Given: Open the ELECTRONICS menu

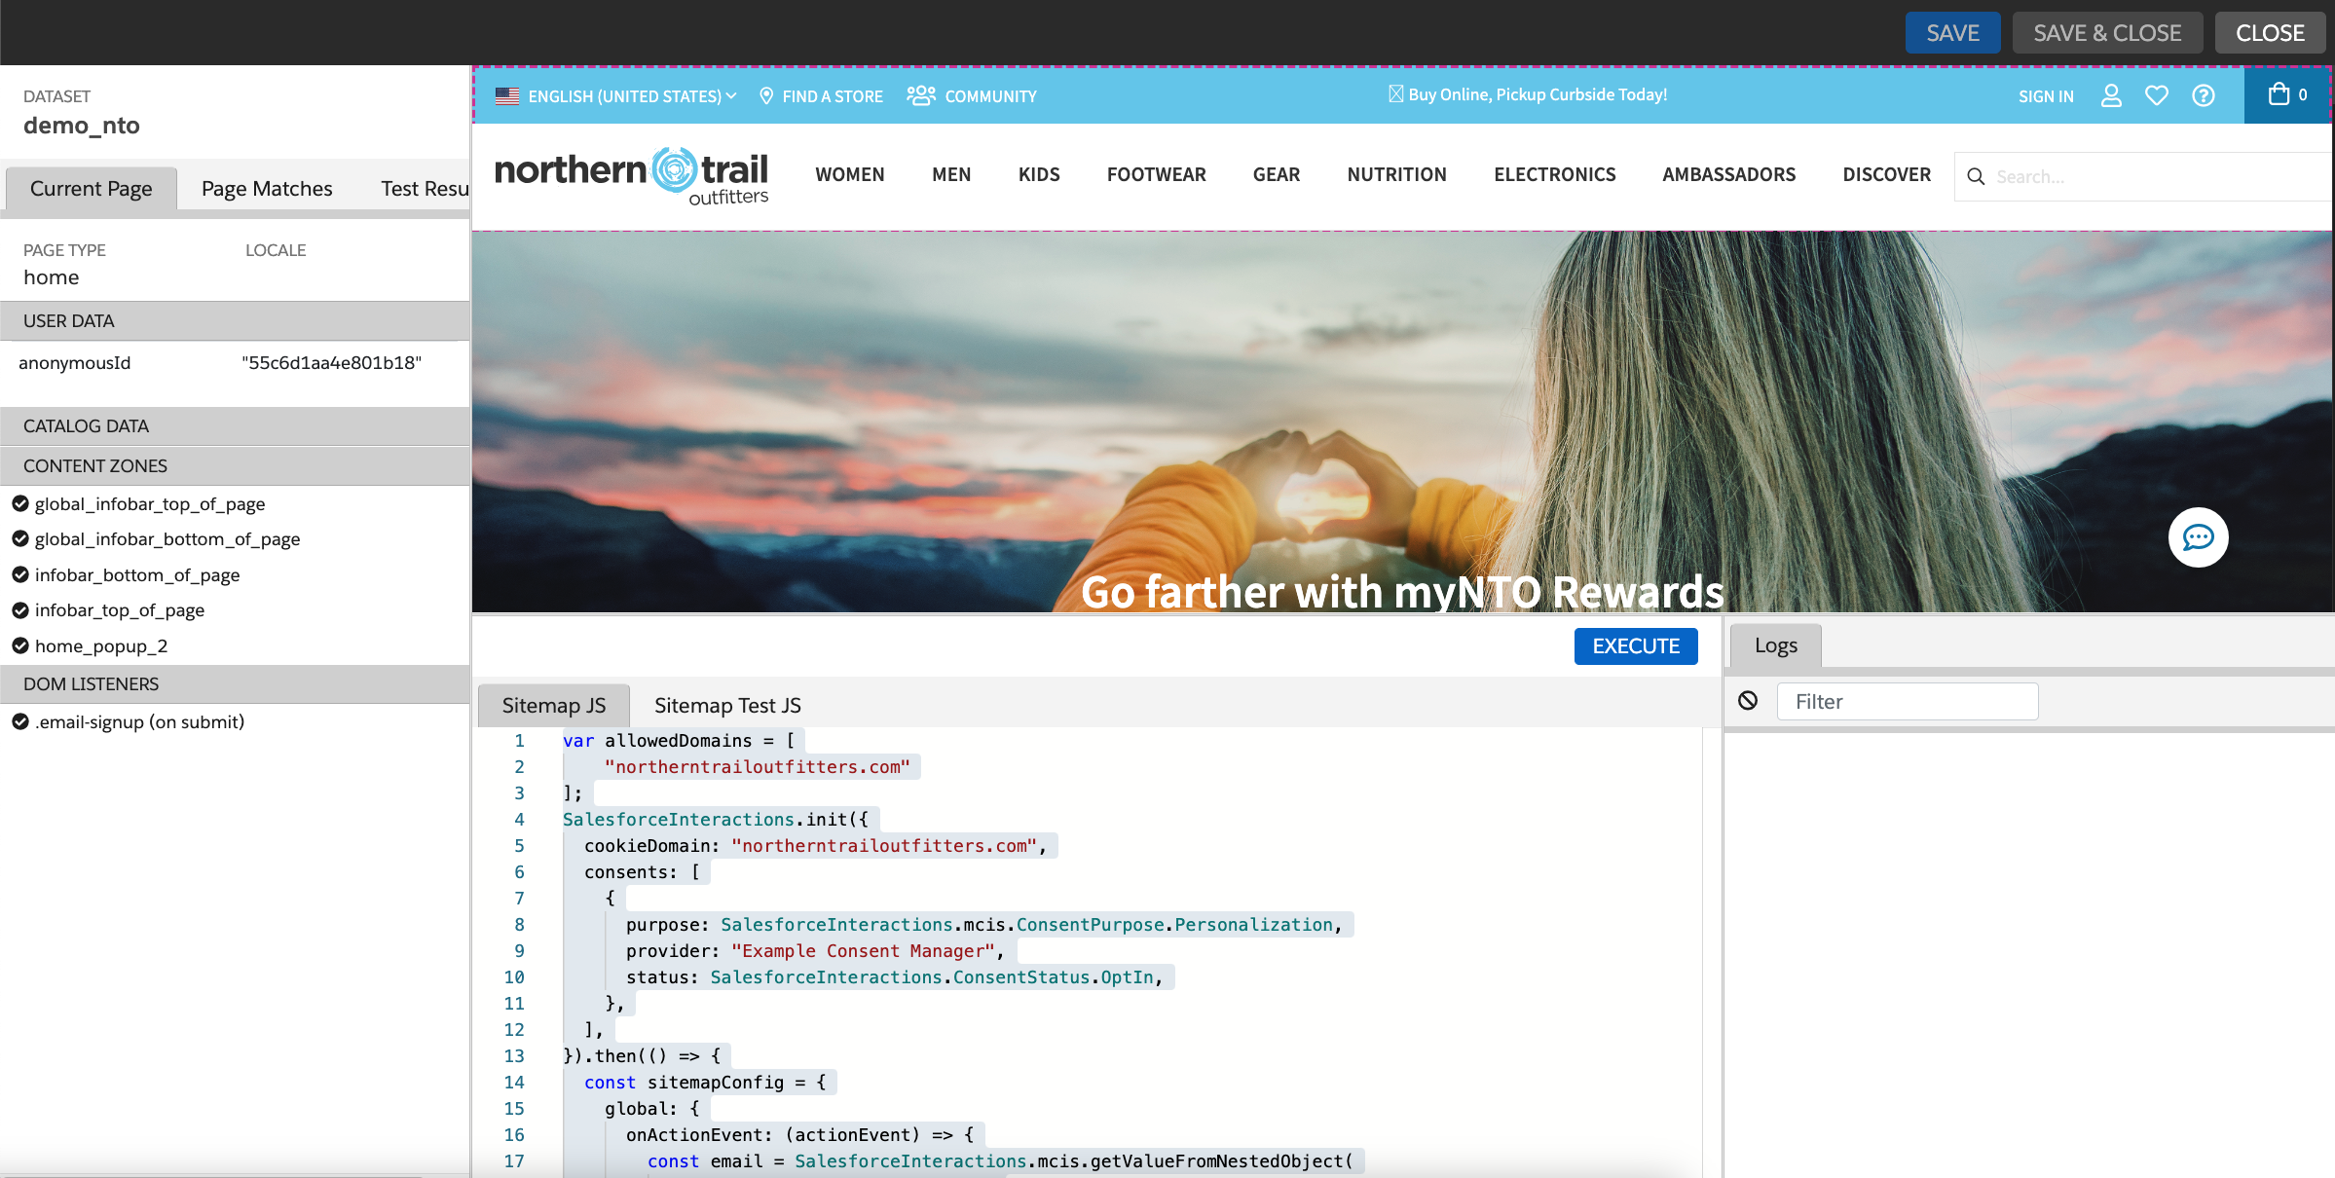Looking at the screenshot, I should 1555,174.
